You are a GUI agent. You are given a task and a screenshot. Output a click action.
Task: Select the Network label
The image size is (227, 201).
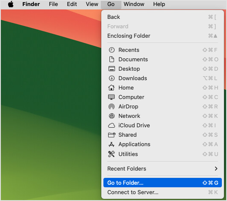point(129,116)
